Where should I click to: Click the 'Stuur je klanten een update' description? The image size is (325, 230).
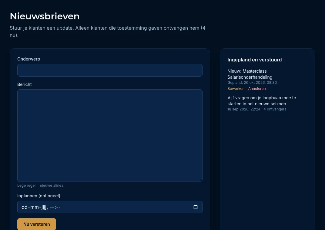(x=108, y=31)
